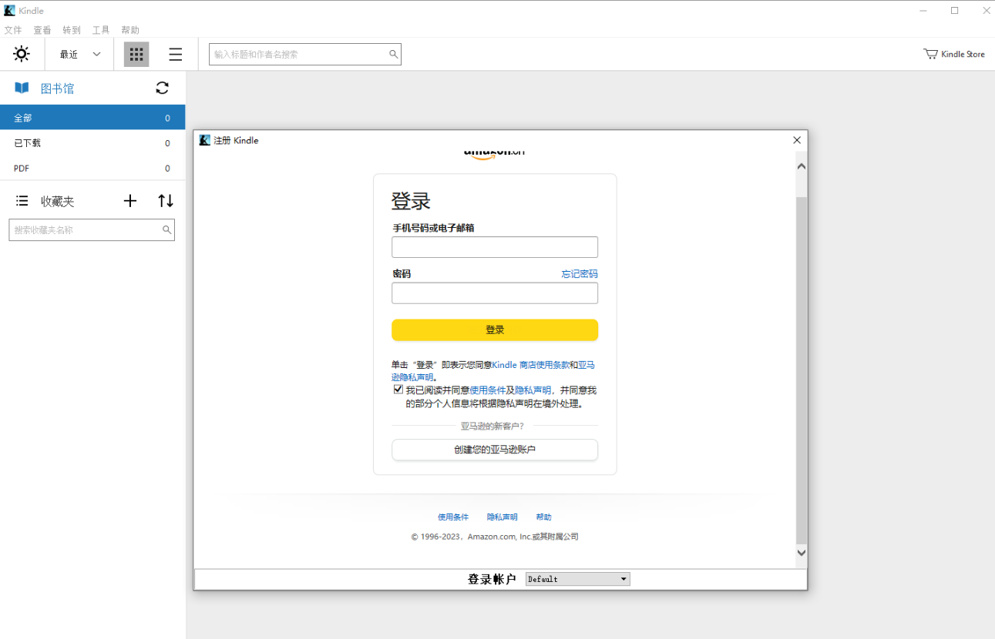Viewport: 995px width, 639px height.
Task: Focus the 搜索收藏夹名称 field
Action: [x=92, y=229]
